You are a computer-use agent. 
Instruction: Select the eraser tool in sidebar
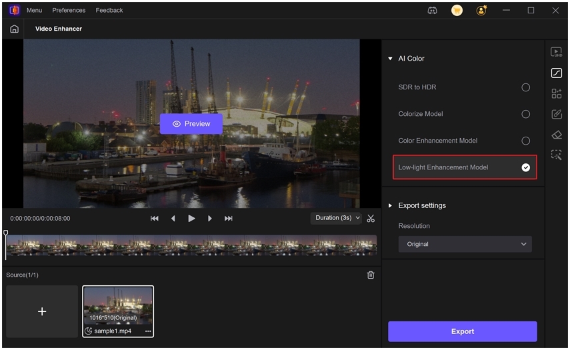[x=556, y=135]
